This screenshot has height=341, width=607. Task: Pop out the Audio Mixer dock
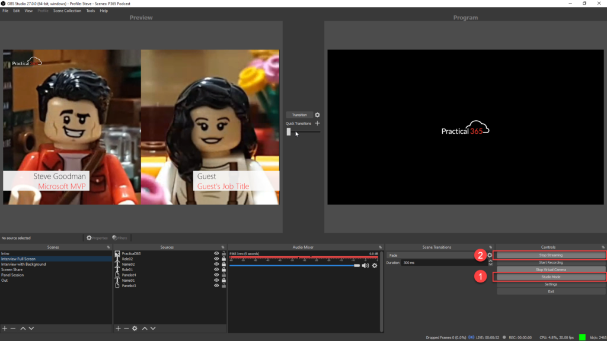[x=380, y=247]
